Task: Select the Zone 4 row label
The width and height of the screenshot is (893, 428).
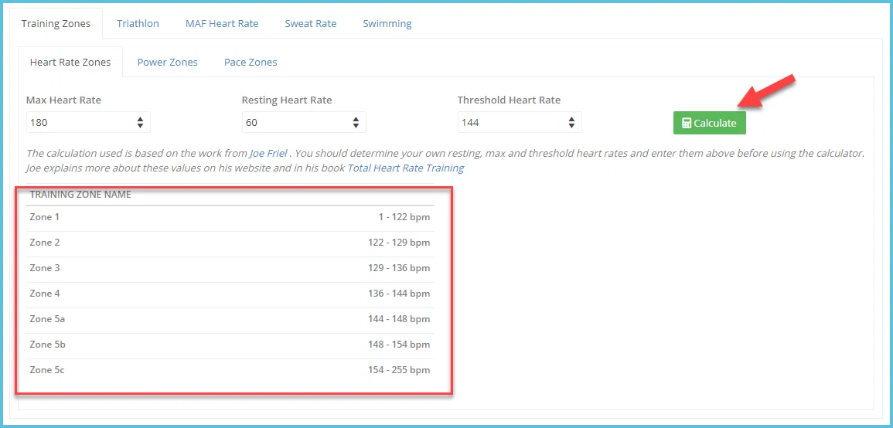Action: 45,294
